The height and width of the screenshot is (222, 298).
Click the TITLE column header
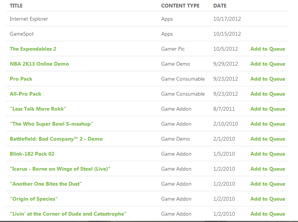click(x=16, y=6)
